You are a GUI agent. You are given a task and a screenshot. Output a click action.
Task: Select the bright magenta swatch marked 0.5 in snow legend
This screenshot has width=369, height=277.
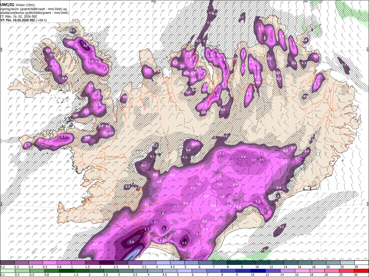[50, 263]
